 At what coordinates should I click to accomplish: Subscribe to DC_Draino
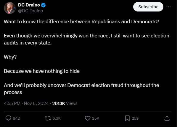point(148,7)
